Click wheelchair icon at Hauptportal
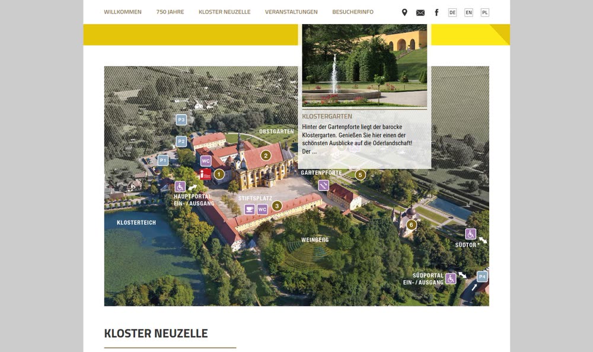The width and height of the screenshot is (593, 352). [180, 187]
